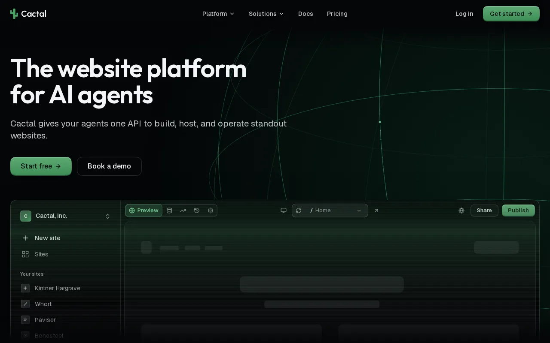Open the database tab icon
The height and width of the screenshot is (343, 550).
[x=169, y=211]
